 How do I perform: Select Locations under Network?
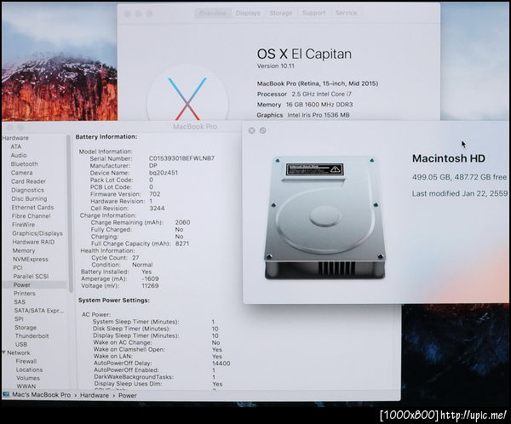29,370
